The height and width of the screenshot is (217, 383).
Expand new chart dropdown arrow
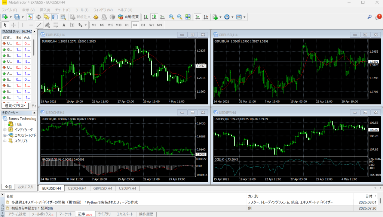[x=10, y=17]
